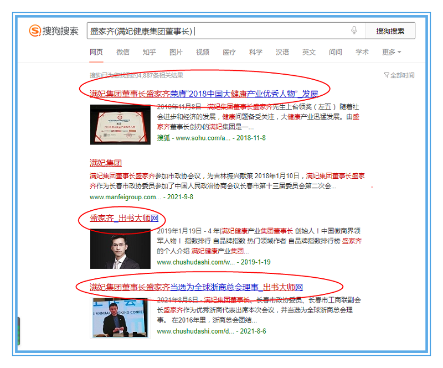Open the 全部时间 time filter
Image resolution: width=443 pixels, height=368 pixels.
click(399, 75)
